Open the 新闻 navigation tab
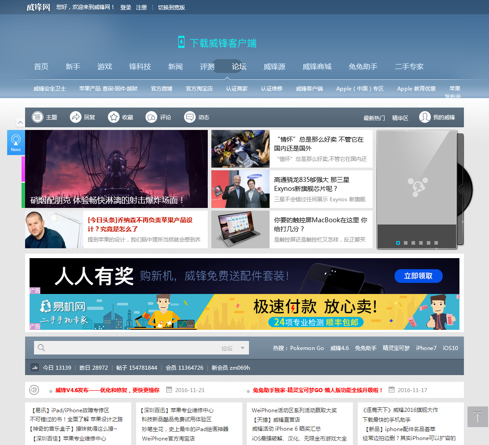 tap(175, 66)
